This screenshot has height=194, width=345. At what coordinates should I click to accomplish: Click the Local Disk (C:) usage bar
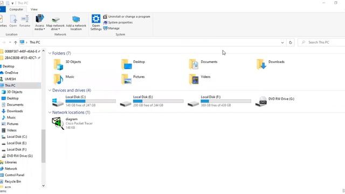[x=91, y=101]
